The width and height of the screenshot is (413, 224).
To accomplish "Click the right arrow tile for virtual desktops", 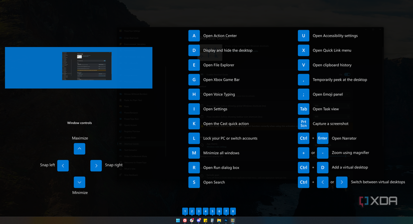I will click(341, 182).
